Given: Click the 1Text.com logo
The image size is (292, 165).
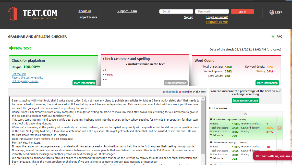Looking at the screenshot, I should pyautogui.click(x=33, y=14).
